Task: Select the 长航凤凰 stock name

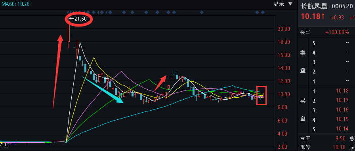Action: coord(314,6)
